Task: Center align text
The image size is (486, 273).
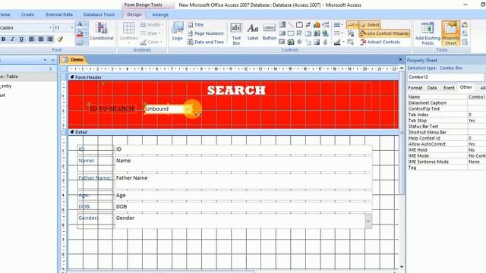Action: point(41,39)
